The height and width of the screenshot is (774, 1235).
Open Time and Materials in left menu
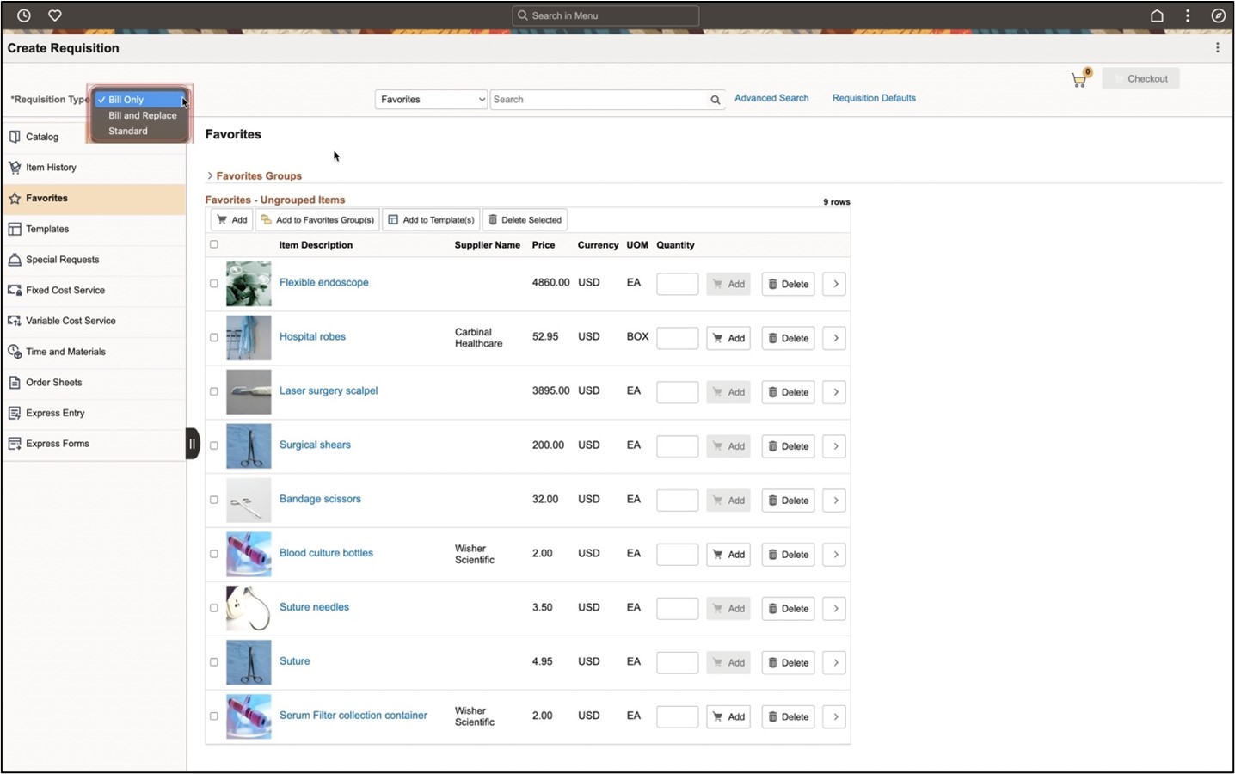tap(95, 352)
